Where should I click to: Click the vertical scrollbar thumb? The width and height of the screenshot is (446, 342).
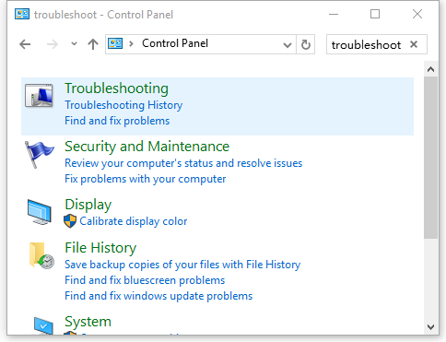430,158
